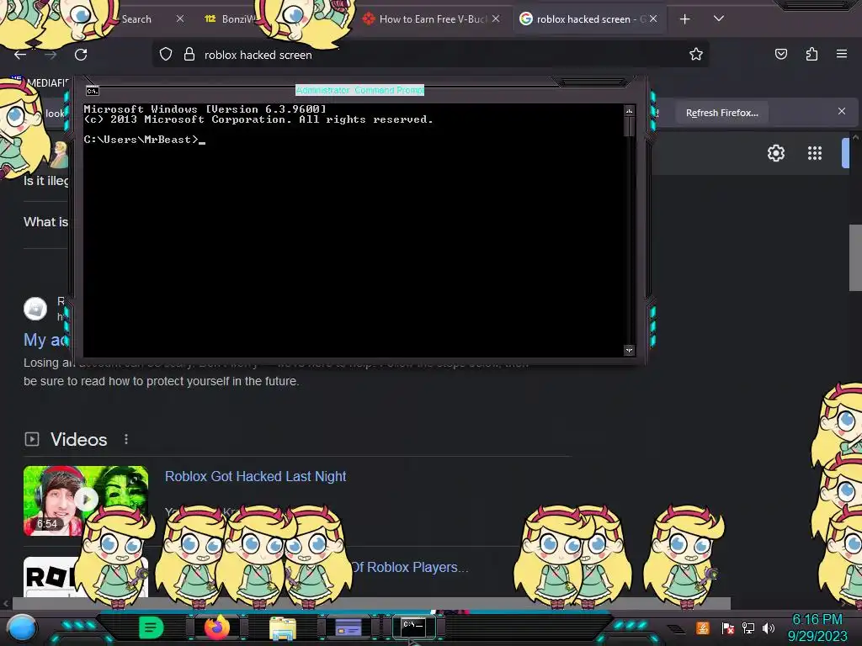Open the purple window app in taskbar

(348, 627)
